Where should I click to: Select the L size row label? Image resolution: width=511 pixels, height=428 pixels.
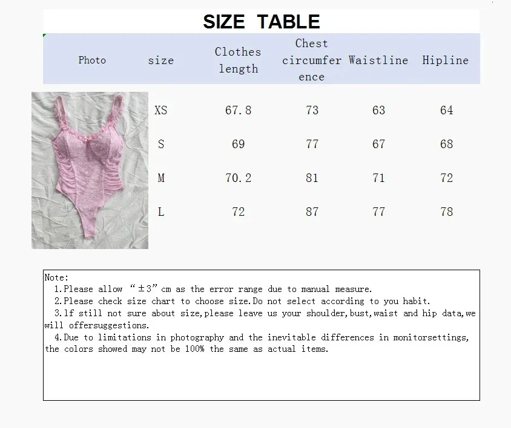click(161, 212)
